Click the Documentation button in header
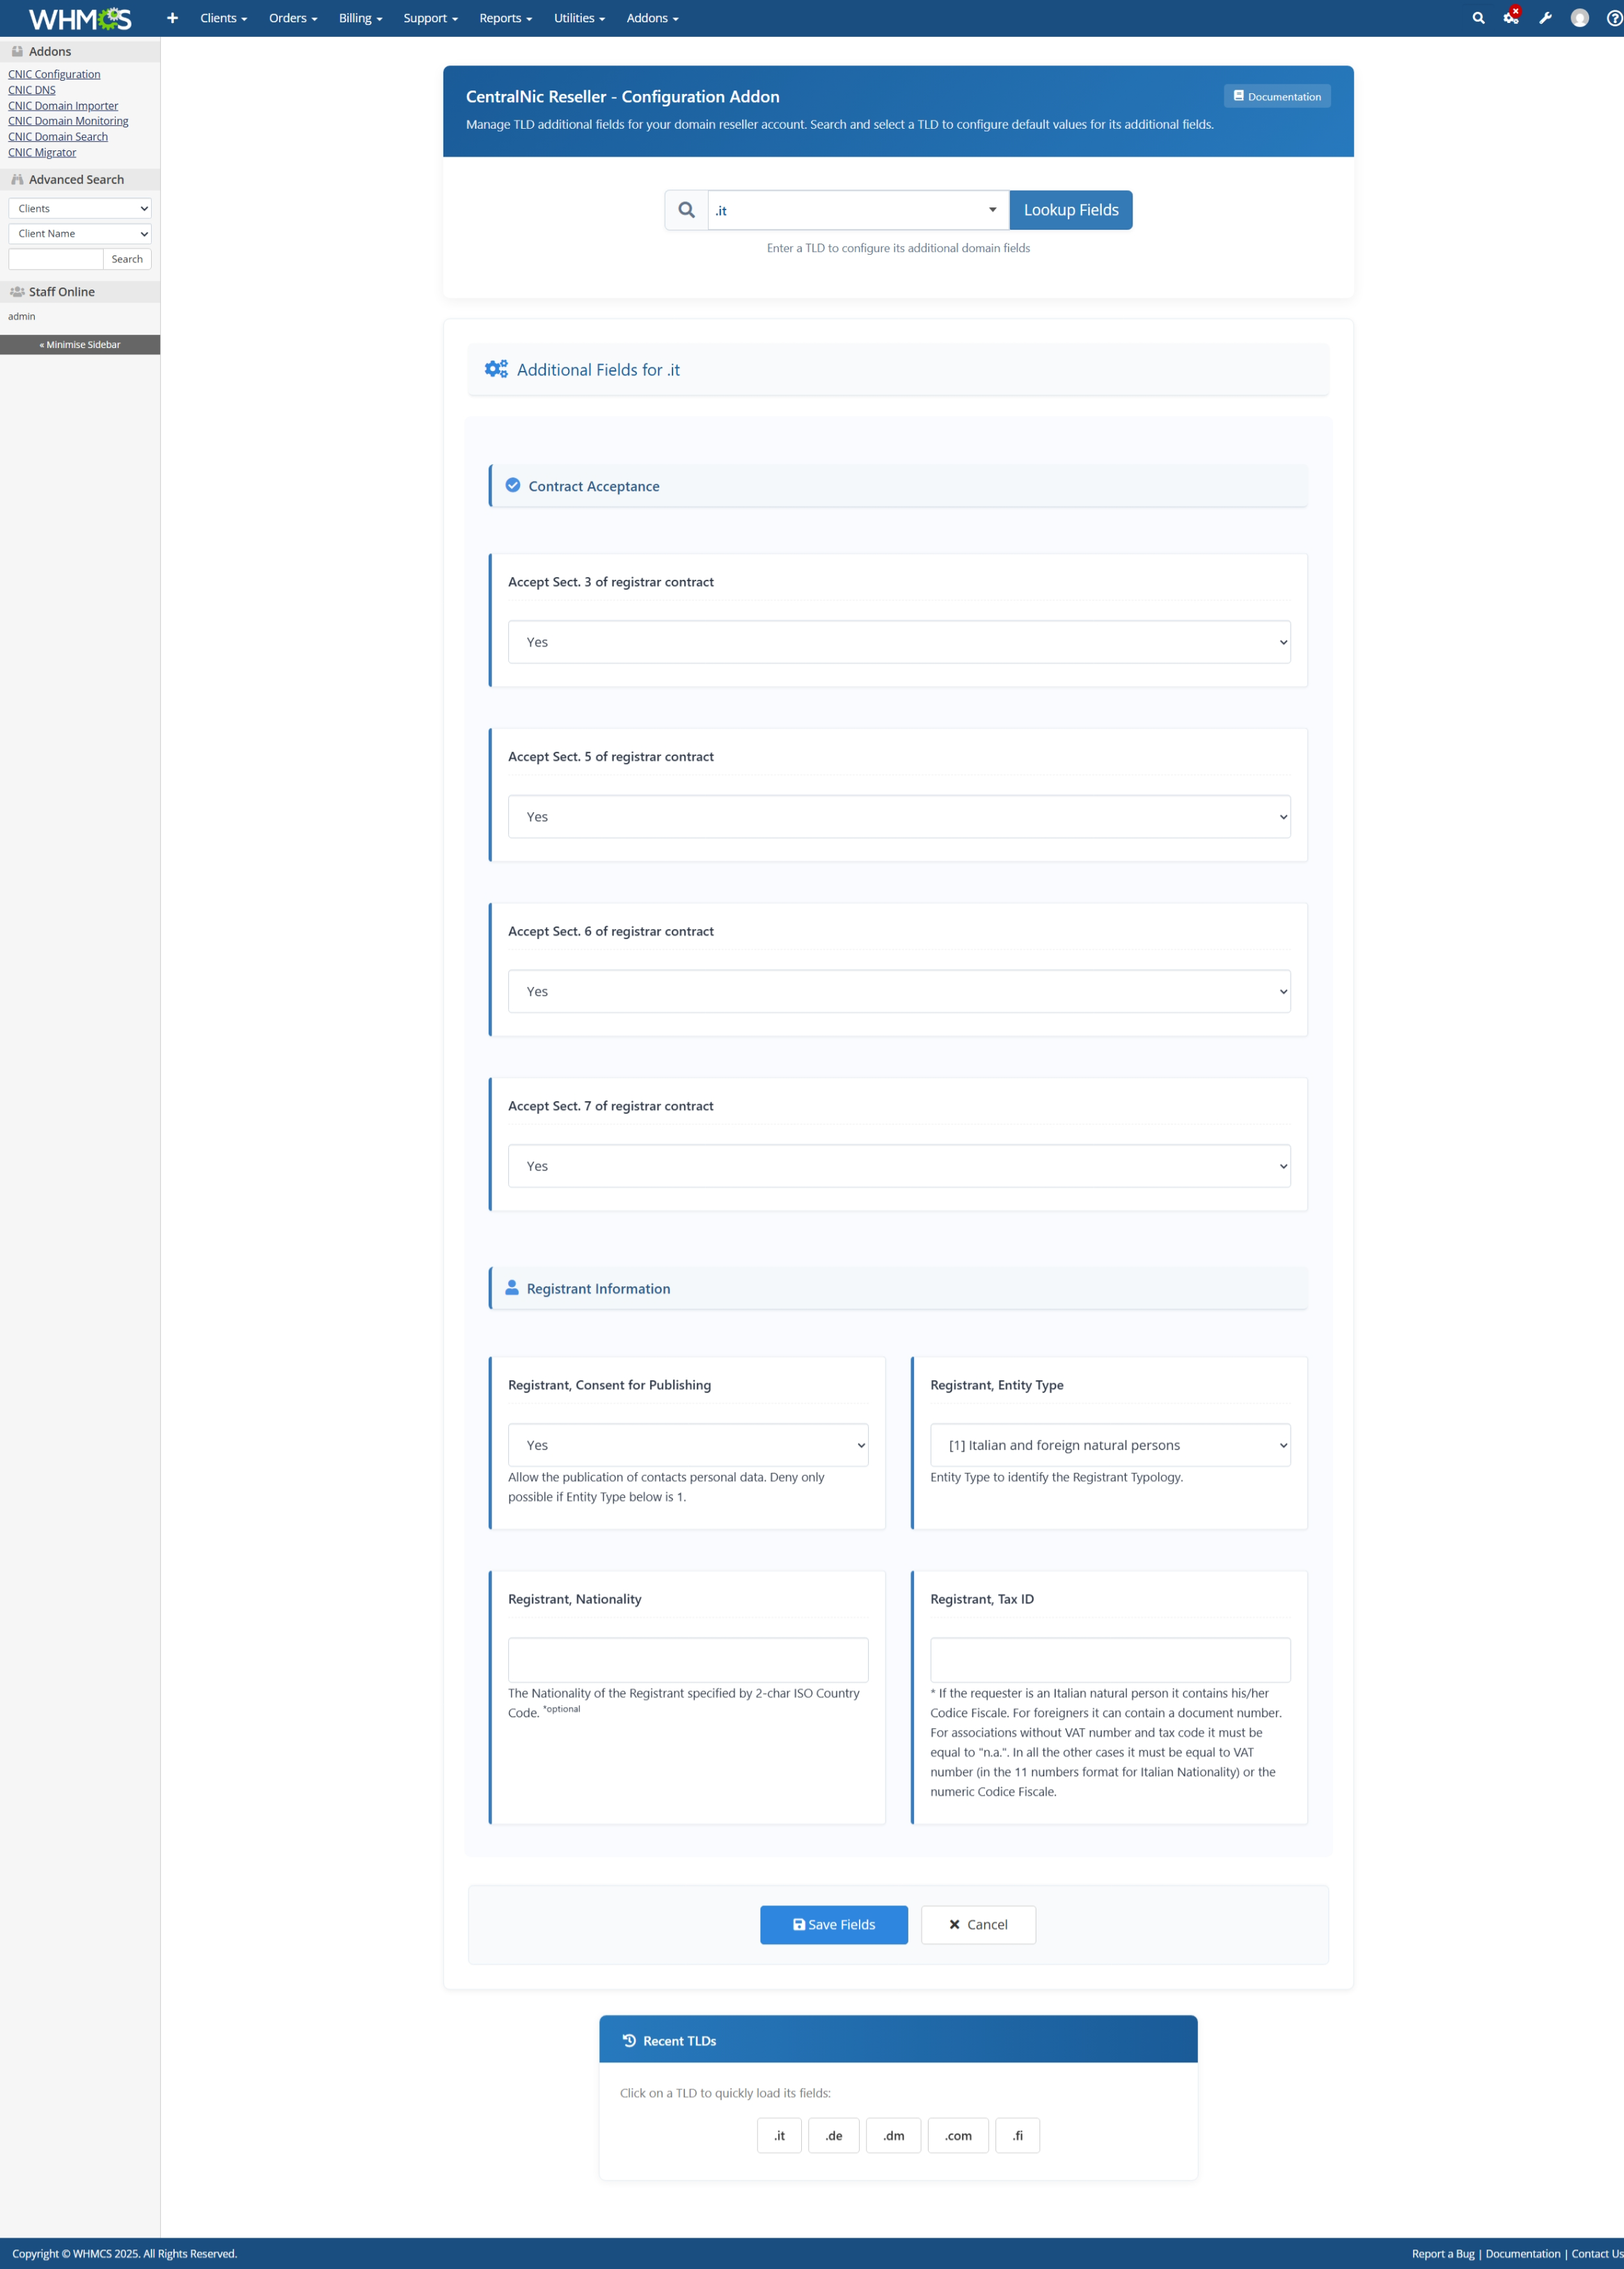Screen dimensions: 1624x2269 [1277, 96]
